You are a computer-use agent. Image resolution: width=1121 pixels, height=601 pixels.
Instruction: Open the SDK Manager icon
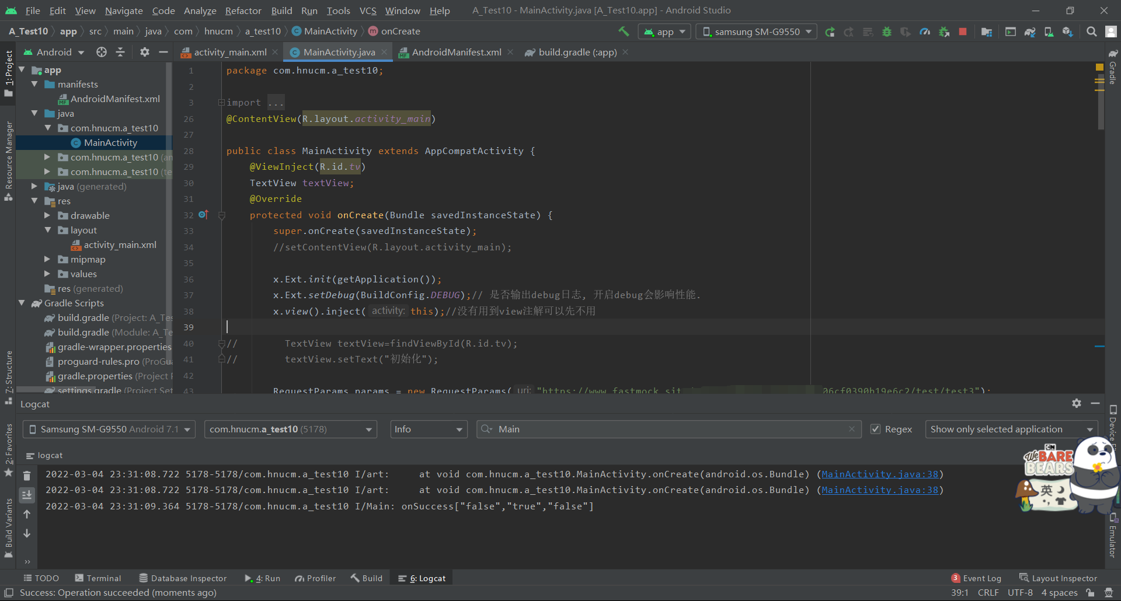pyautogui.click(x=1067, y=32)
